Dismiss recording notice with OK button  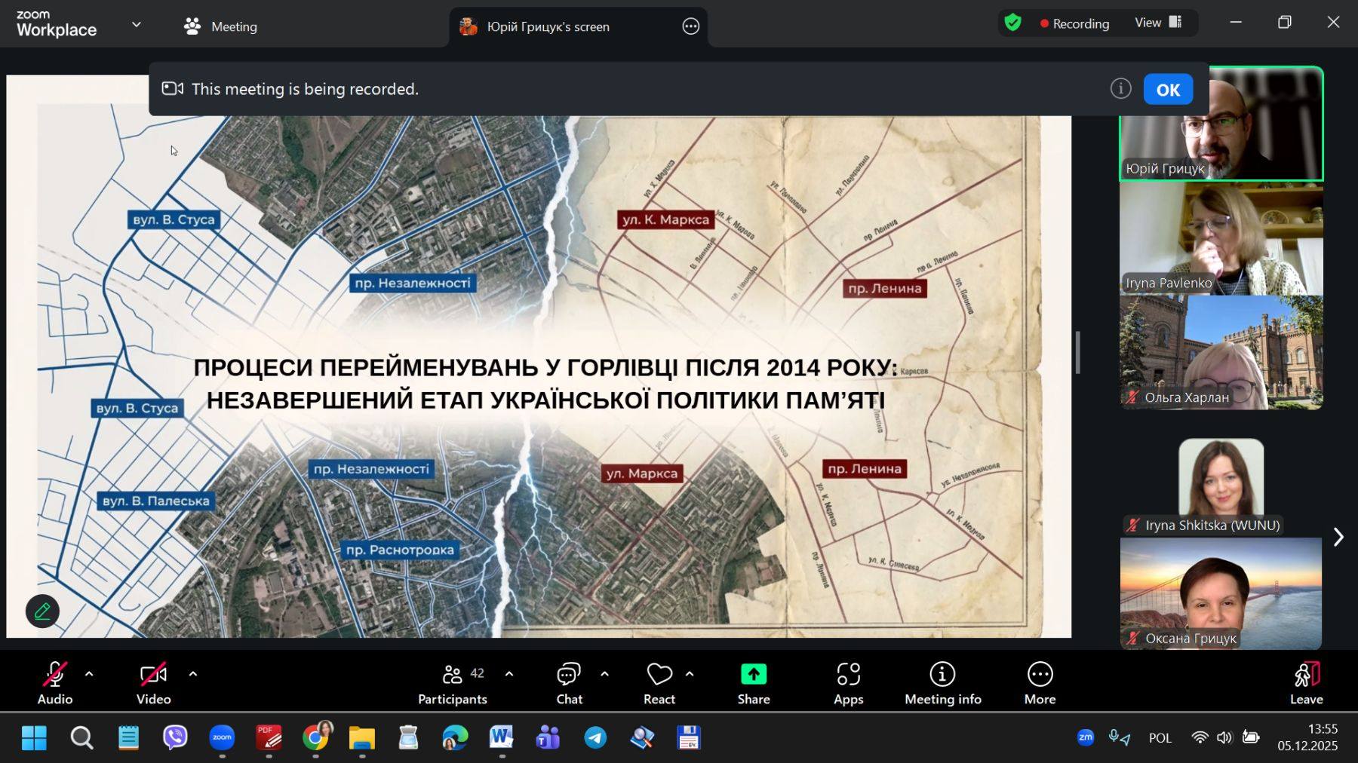1167,90
